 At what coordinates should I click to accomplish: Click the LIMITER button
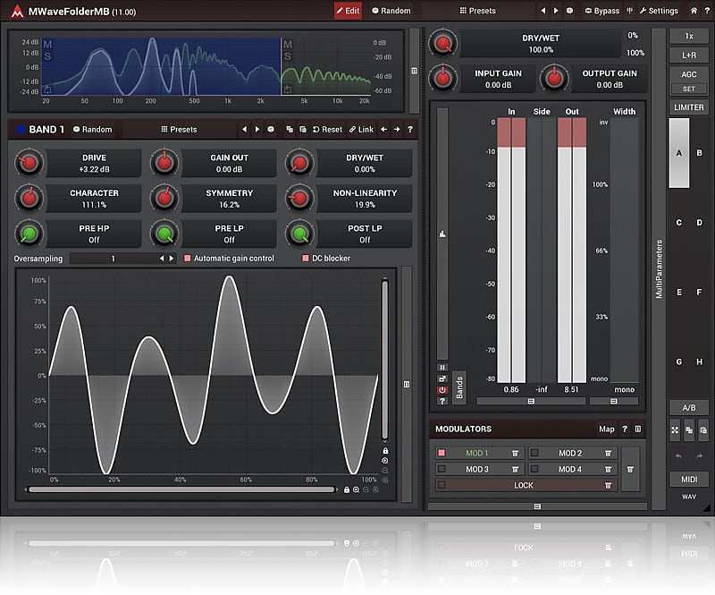coord(688,107)
